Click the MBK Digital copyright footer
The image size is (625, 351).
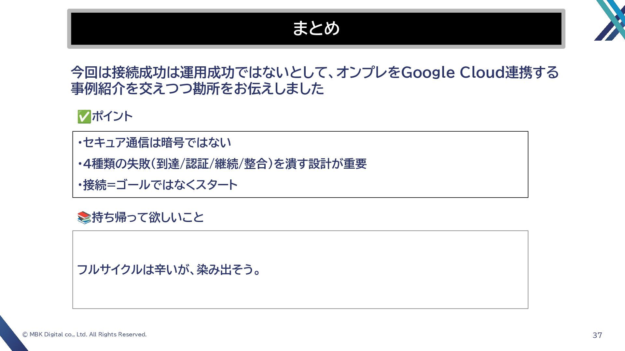point(84,334)
